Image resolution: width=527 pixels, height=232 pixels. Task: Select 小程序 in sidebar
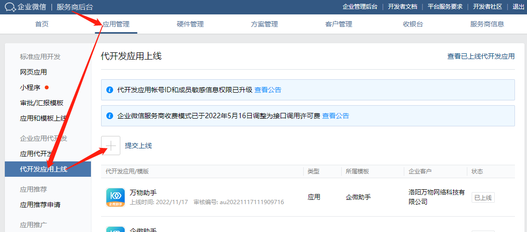pos(30,87)
